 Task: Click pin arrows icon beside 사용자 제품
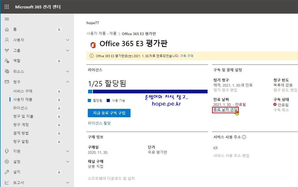(59, 100)
